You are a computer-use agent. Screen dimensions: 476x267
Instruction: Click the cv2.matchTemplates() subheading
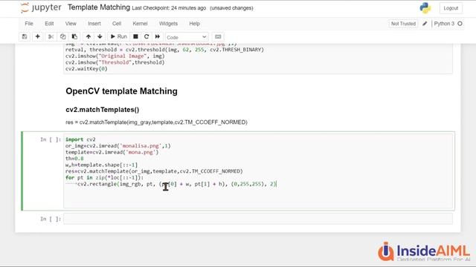click(103, 110)
